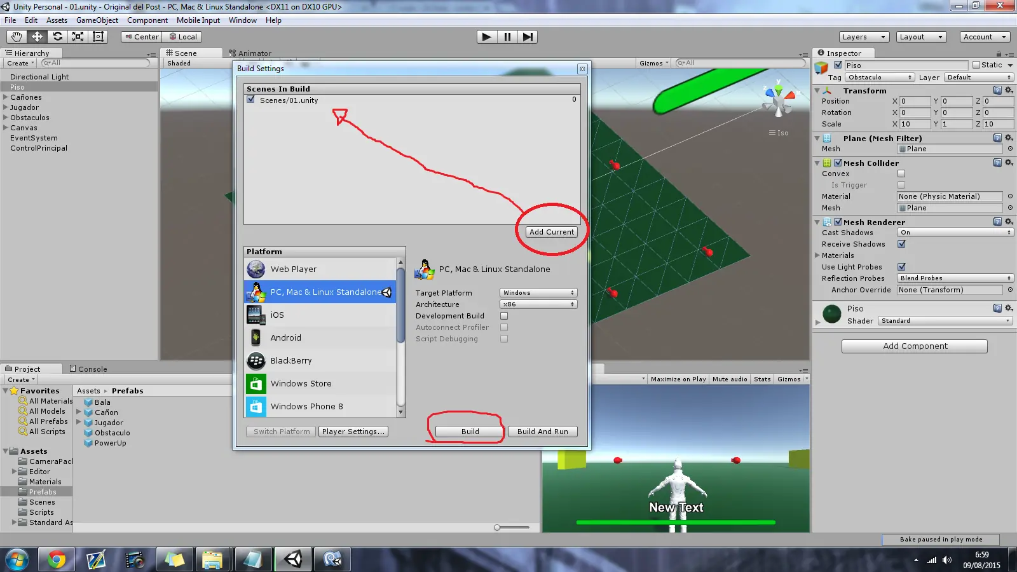
Task: Open Piso material gear settings
Action: 1009,309
